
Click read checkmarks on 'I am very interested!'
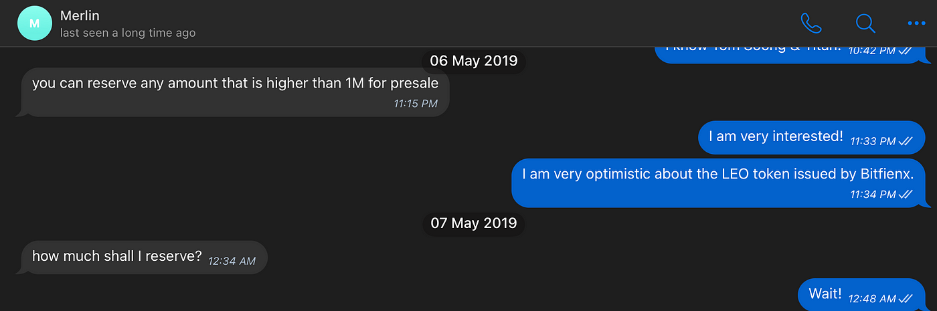tap(906, 141)
